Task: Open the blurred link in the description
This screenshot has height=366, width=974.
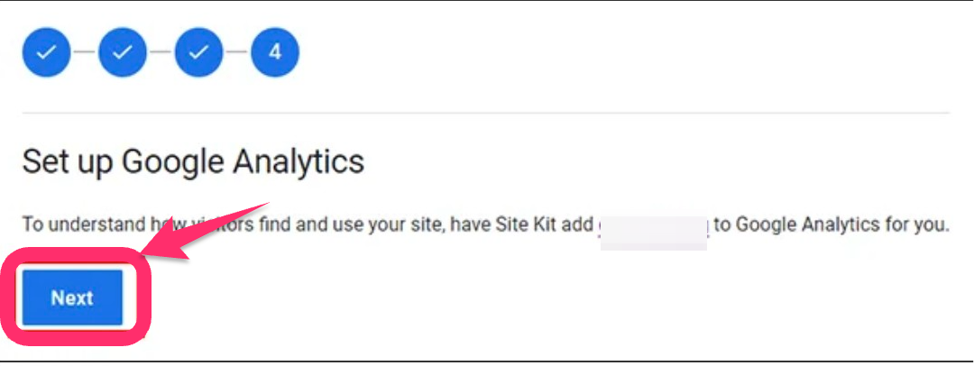Action: point(654,225)
